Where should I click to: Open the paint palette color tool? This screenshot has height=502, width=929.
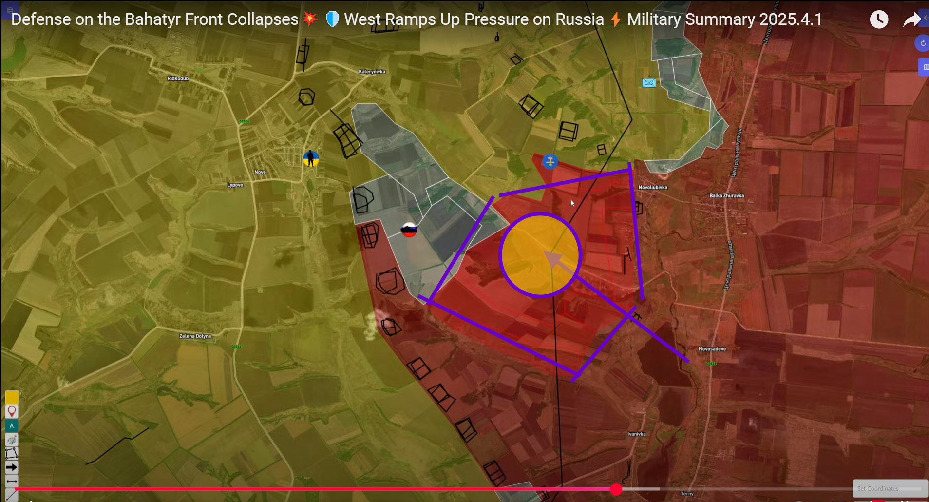click(x=12, y=440)
